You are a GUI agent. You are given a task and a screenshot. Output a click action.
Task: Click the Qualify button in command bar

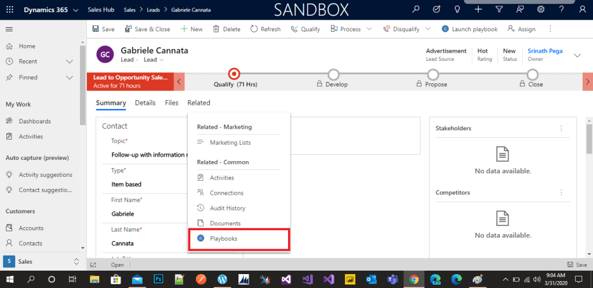[305, 29]
